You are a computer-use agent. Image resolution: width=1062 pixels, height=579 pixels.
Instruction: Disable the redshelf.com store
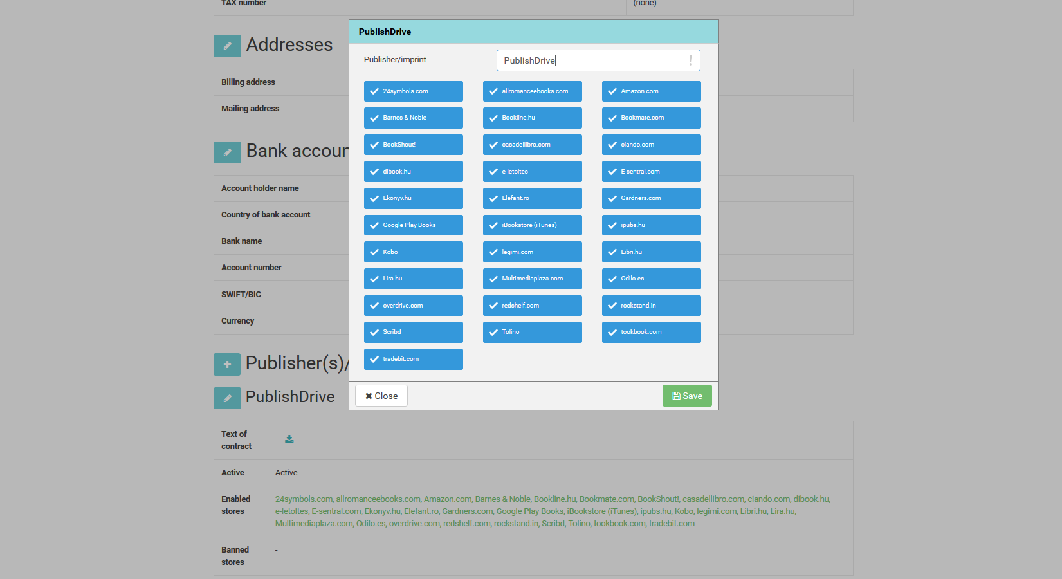click(x=533, y=306)
